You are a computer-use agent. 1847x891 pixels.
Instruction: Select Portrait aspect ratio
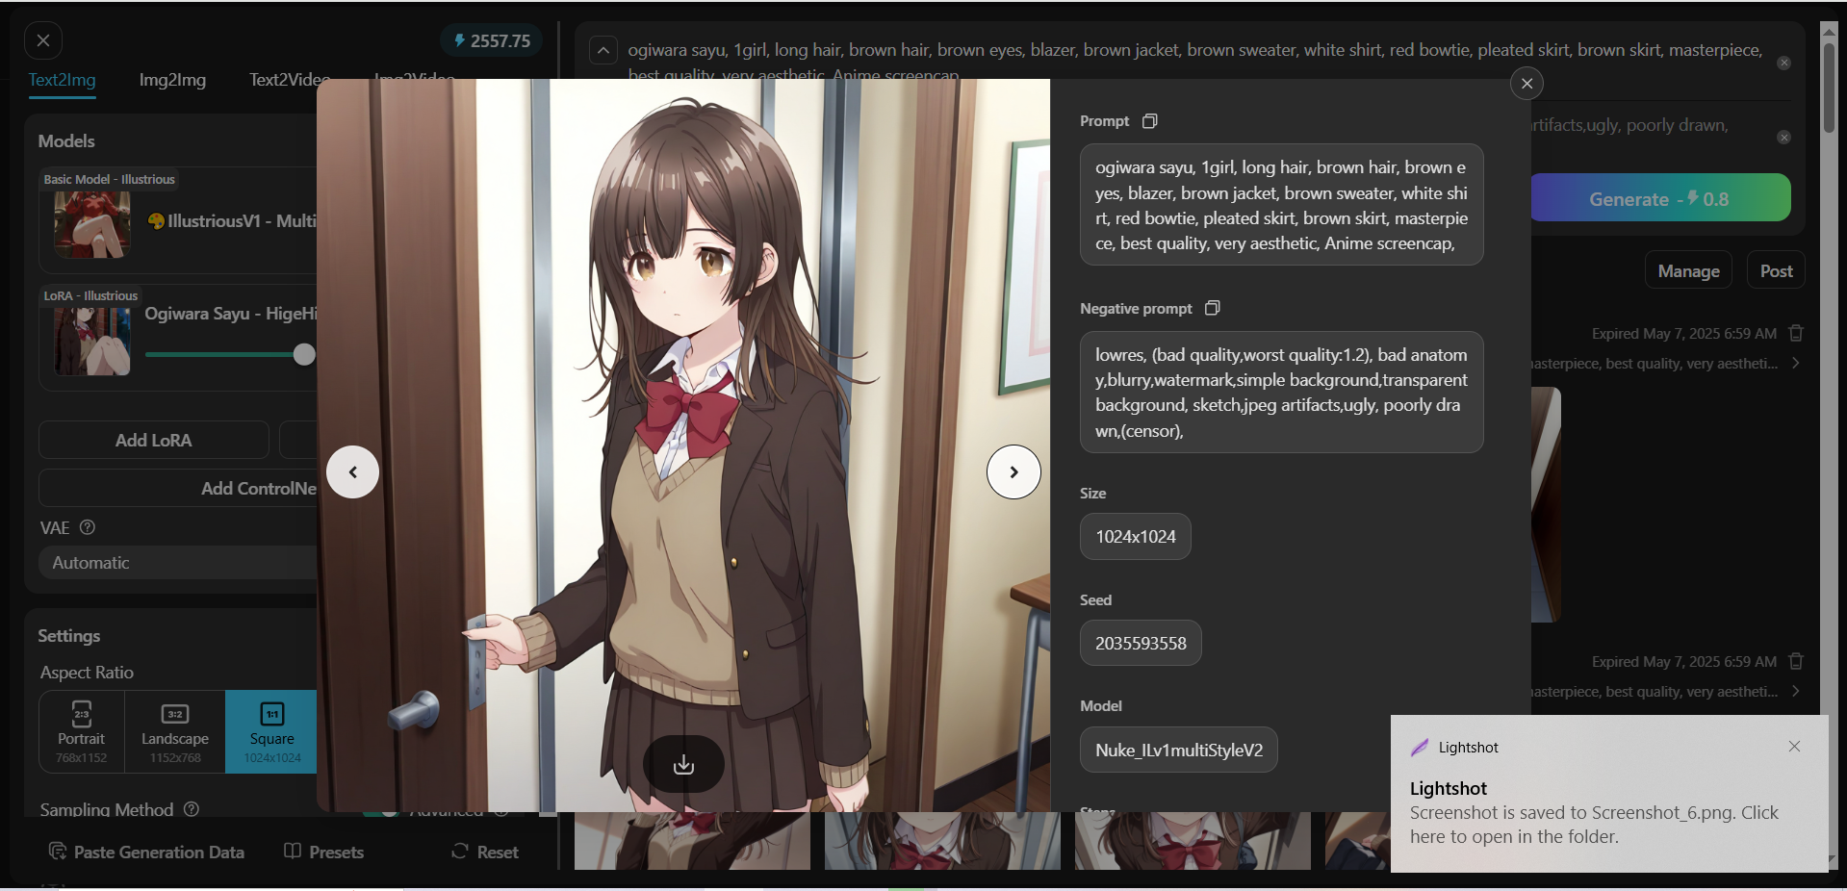click(82, 731)
